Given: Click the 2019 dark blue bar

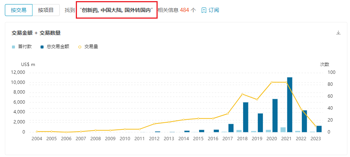Looking at the screenshot, I should [x=260, y=123].
